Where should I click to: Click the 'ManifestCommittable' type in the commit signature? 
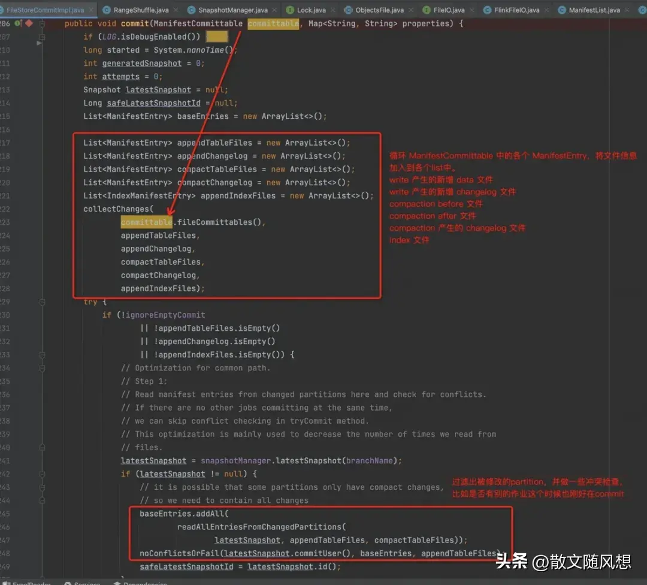click(198, 23)
